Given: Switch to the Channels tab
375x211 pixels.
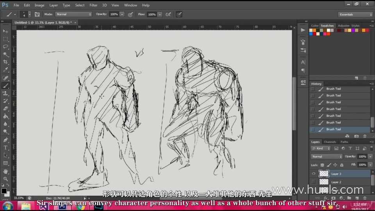Looking at the screenshot, I should click(330, 142).
